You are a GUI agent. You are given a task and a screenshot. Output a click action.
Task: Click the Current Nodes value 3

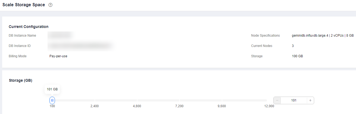(293, 46)
